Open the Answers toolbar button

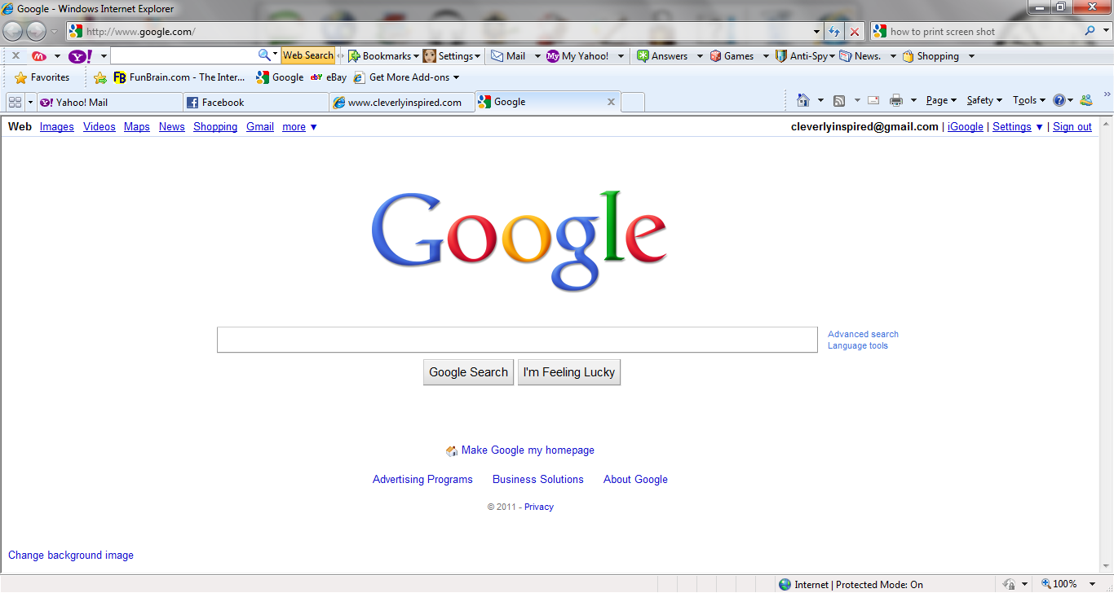pos(663,56)
